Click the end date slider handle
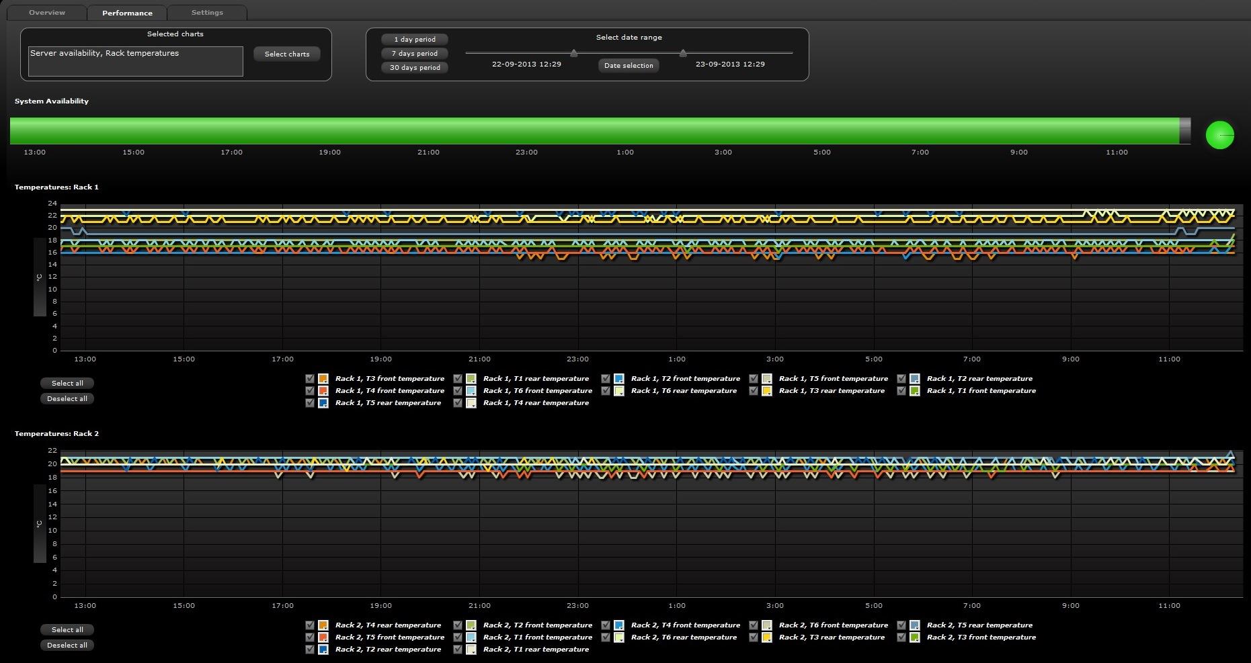This screenshot has width=1251, height=663. tap(683, 53)
